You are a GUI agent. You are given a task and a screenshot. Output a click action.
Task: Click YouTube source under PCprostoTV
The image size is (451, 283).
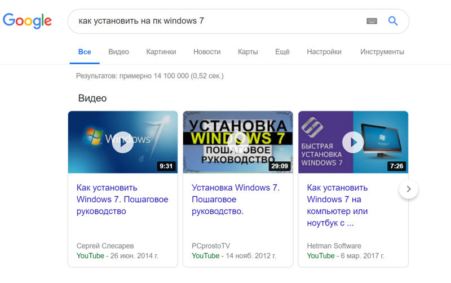click(205, 256)
